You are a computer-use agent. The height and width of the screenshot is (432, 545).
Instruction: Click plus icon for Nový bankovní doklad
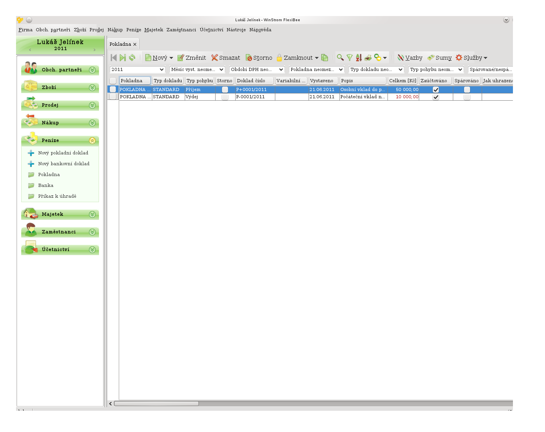[x=31, y=164]
